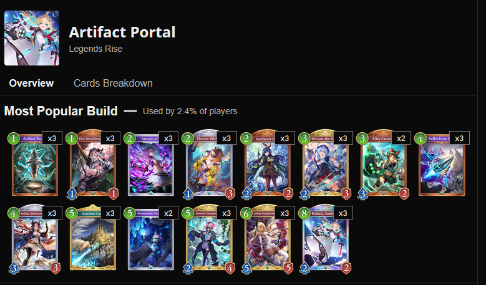
Task: Open the Kitty Cannon card
Action: coord(384,165)
